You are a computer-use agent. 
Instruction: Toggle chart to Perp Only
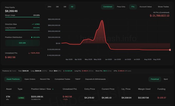point(121,7)
